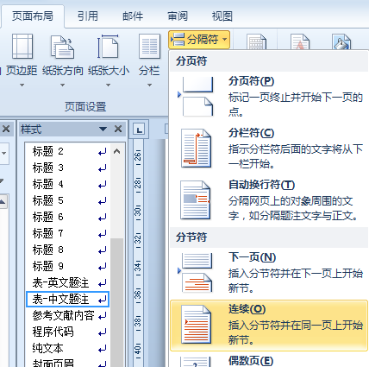Select the 标题 3 style
Image resolution: width=369 pixels, height=367 pixels.
tap(67, 168)
